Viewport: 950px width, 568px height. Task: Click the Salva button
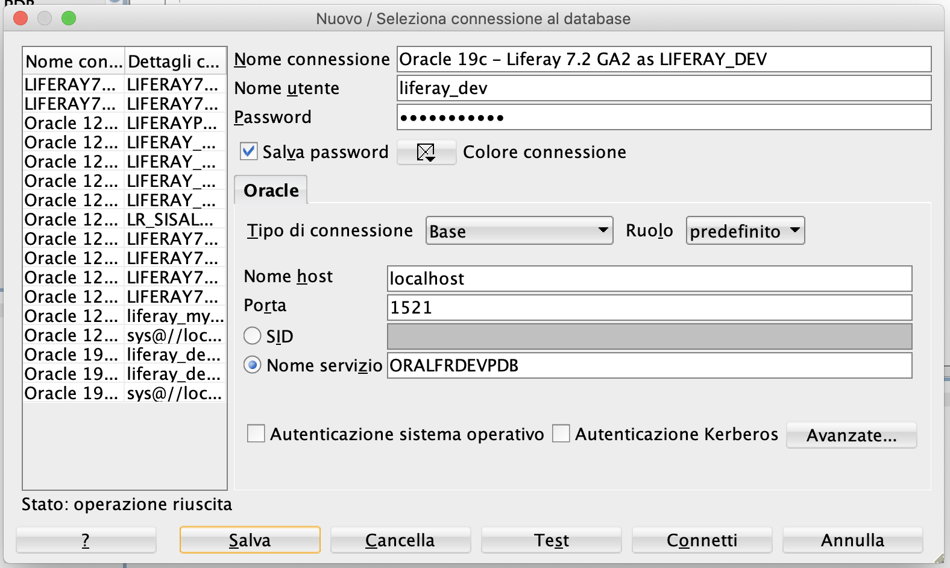[x=250, y=540]
